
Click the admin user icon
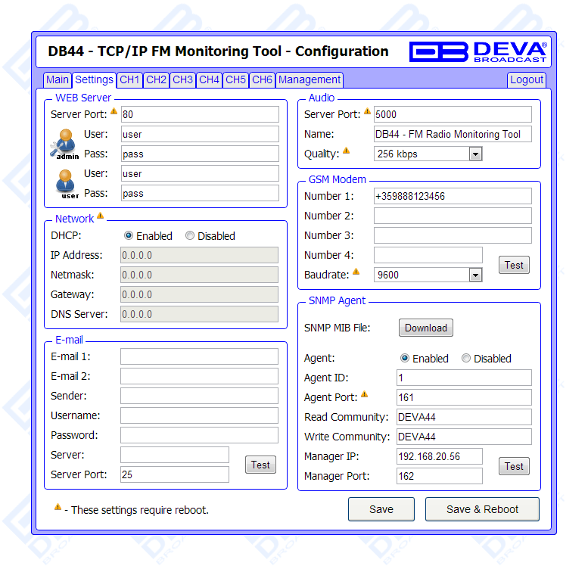pyautogui.click(x=65, y=143)
